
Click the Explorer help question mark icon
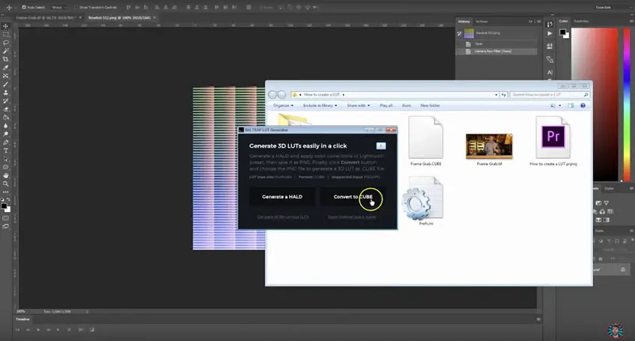pos(583,105)
